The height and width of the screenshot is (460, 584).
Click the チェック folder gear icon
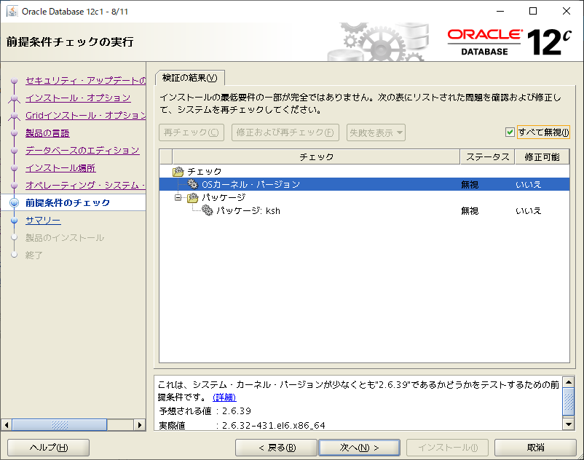178,172
